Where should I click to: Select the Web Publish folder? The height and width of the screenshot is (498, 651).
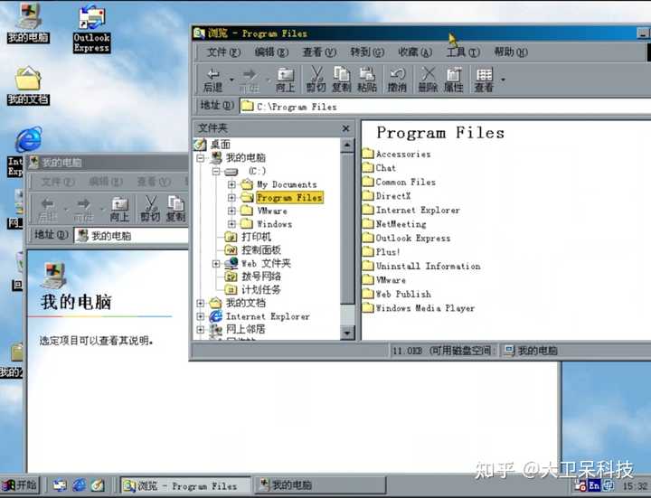click(397, 294)
